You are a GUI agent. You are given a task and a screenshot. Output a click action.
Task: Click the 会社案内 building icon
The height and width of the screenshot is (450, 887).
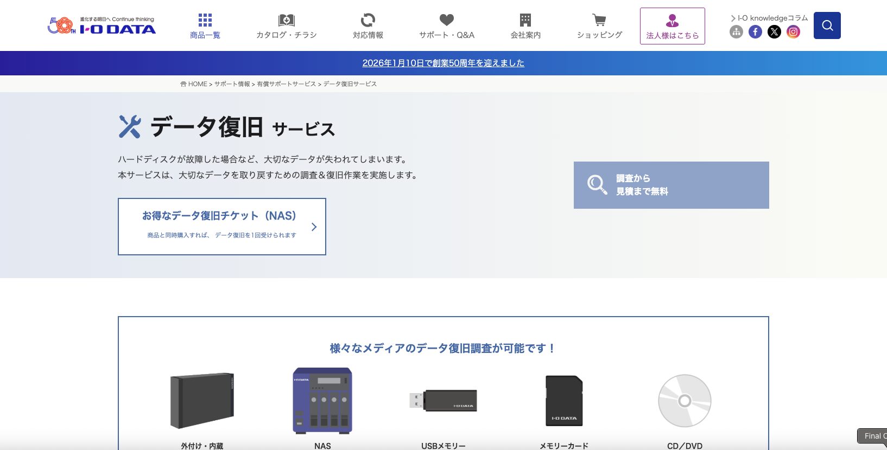525,20
